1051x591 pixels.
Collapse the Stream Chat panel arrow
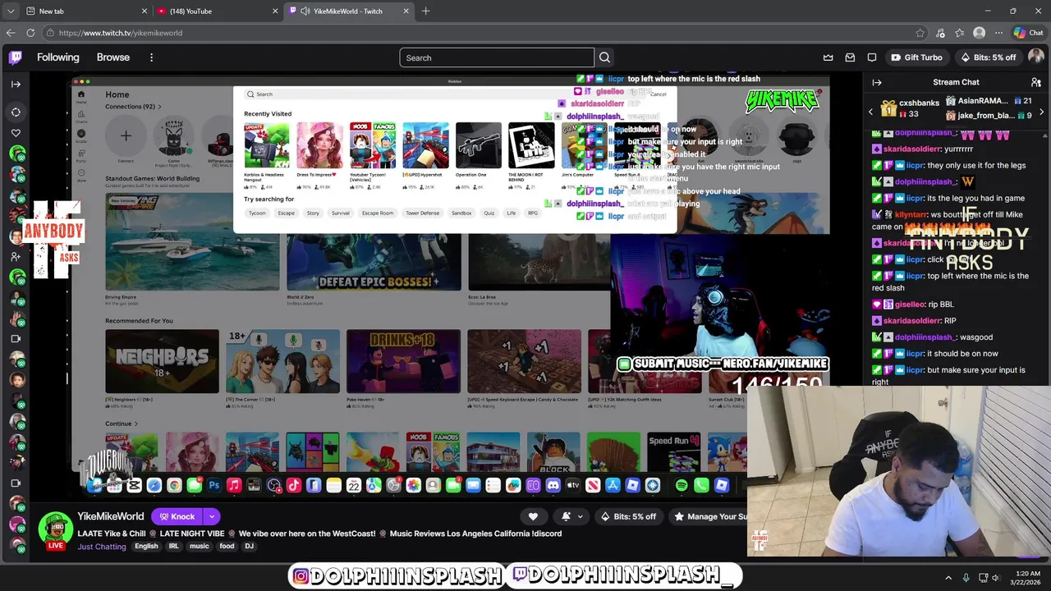click(877, 82)
